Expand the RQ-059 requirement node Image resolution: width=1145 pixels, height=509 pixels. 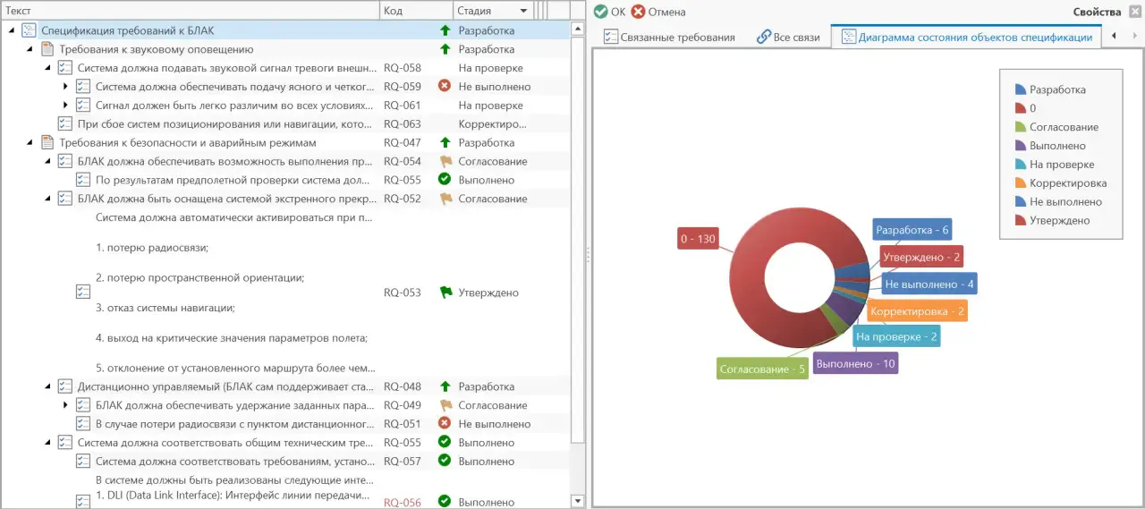click(x=65, y=87)
